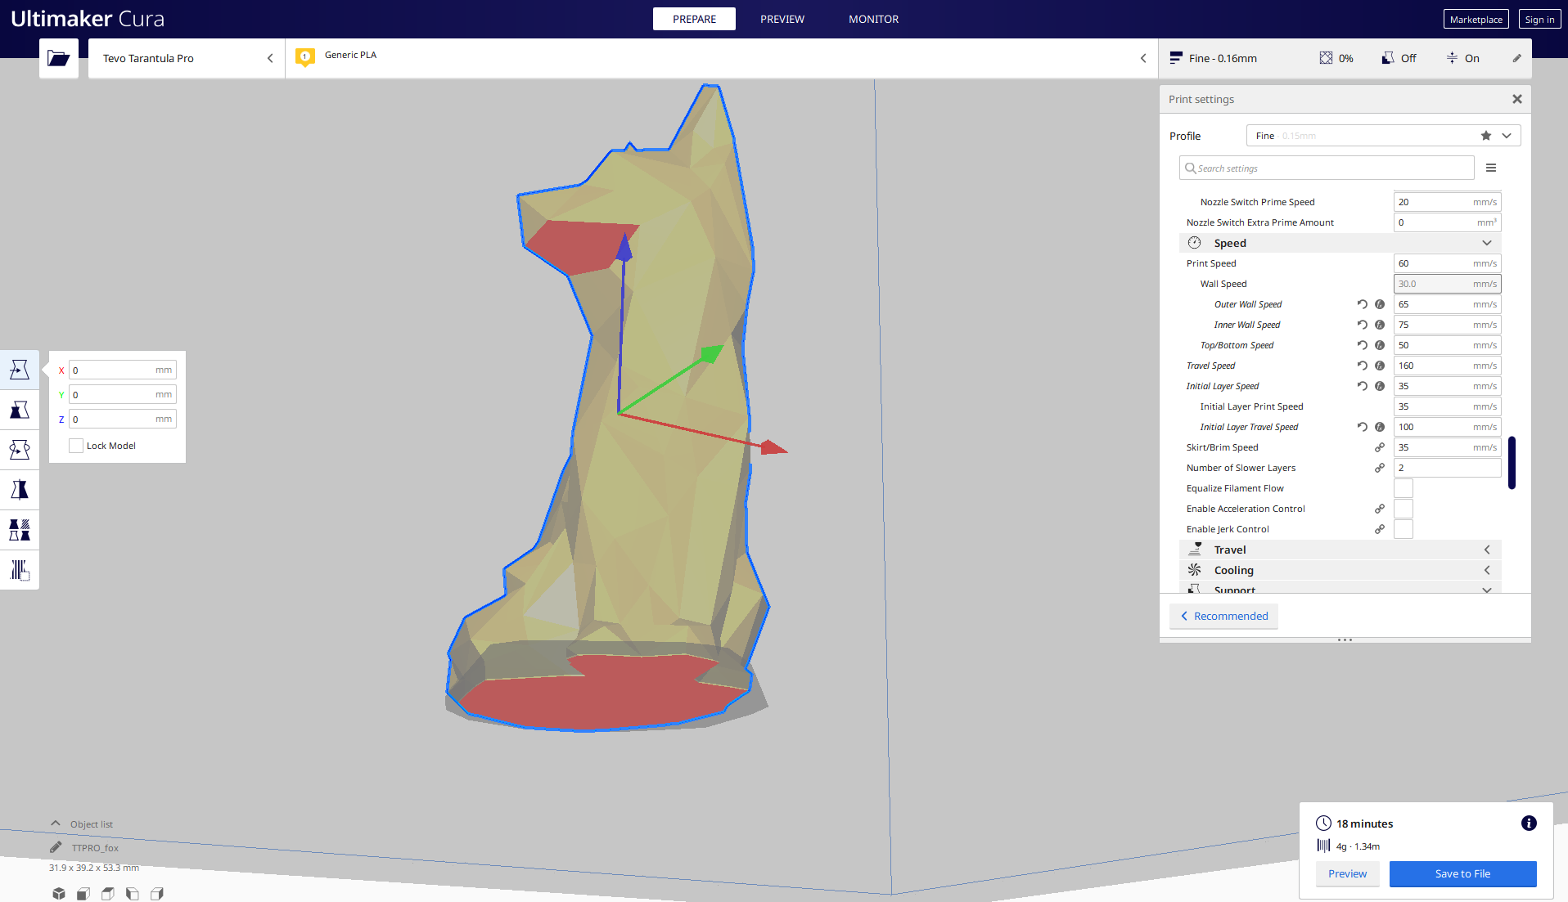Click pencil icon in print settings summary bar
Image resolution: width=1568 pixels, height=902 pixels.
pos(1516,58)
